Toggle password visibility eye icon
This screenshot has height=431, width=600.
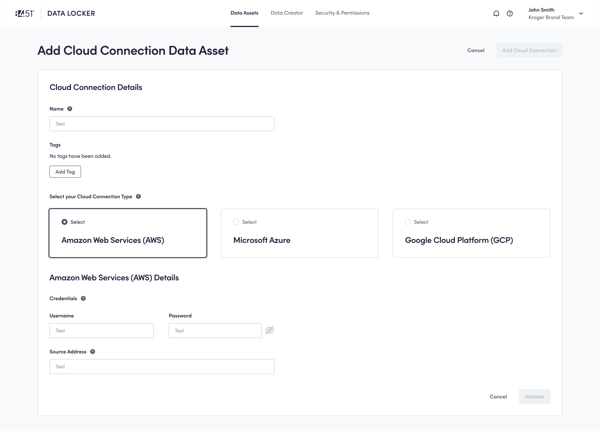point(270,330)
